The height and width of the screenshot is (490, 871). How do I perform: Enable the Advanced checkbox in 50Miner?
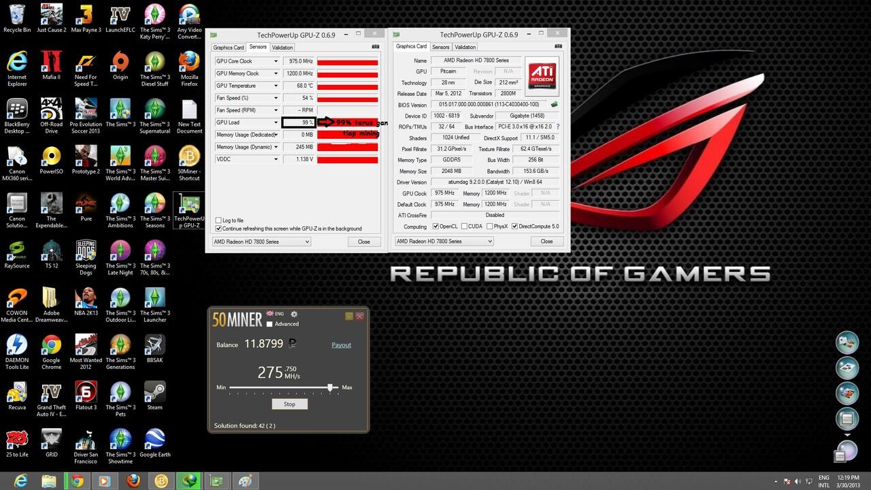[270, 324]
